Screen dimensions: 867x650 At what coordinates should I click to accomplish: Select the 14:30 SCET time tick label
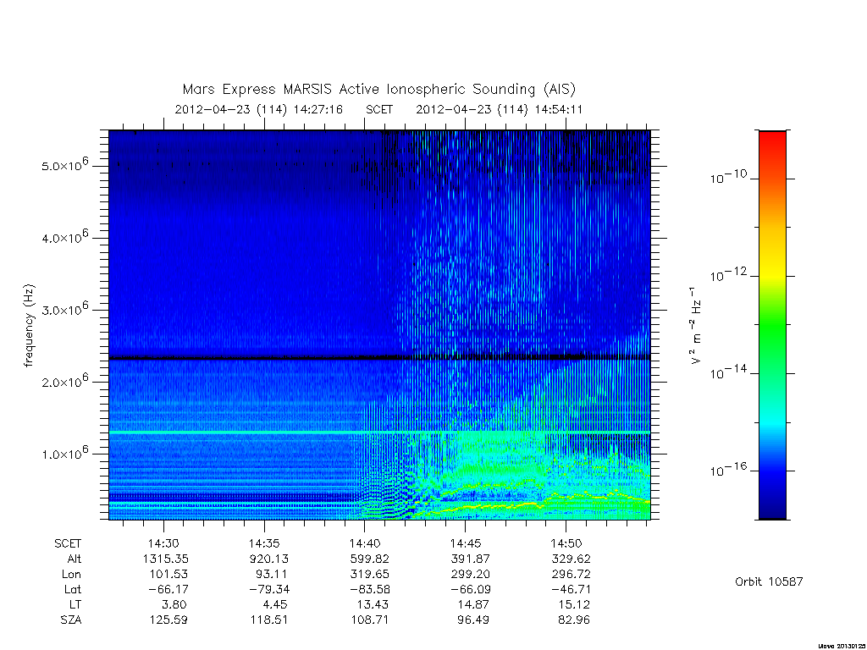click(x=163, y=543)
